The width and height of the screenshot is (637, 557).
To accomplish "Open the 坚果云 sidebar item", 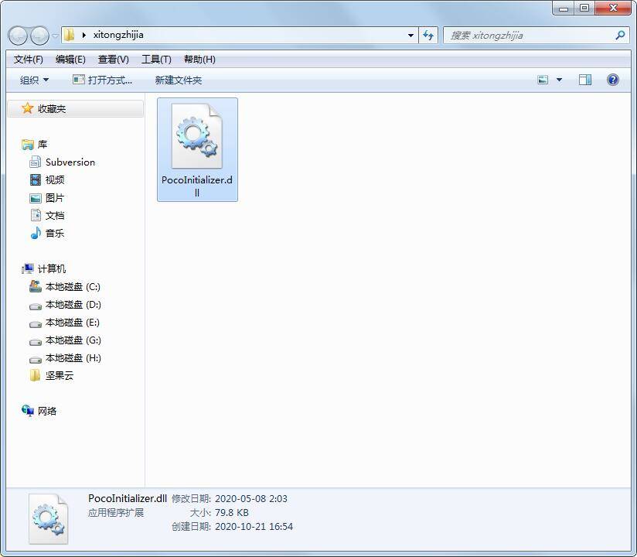I will [x=59, y=375].
